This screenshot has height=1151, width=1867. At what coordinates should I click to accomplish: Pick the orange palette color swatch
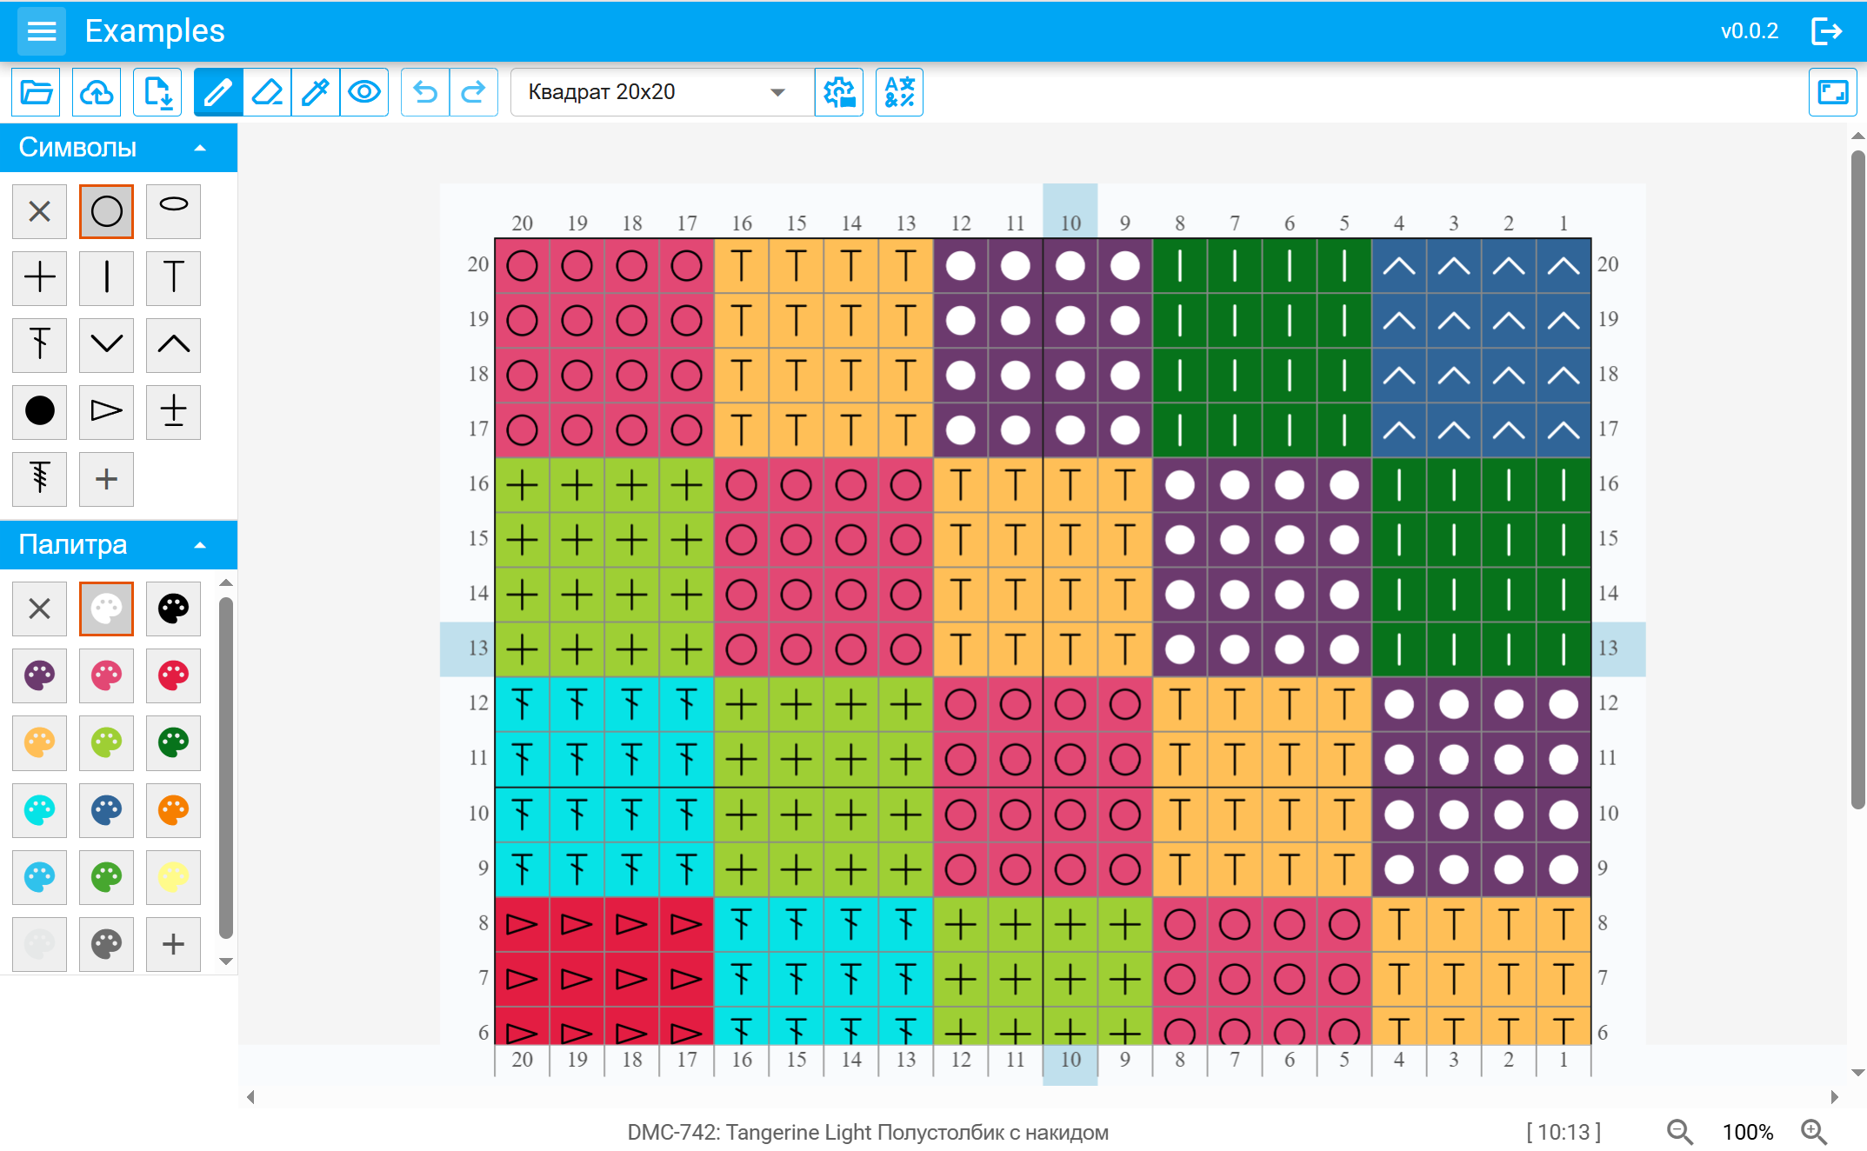pos(173,810)
